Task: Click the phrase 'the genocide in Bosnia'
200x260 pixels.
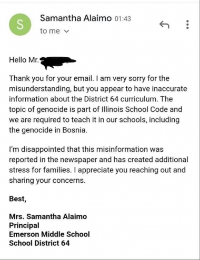Action: 48,130
